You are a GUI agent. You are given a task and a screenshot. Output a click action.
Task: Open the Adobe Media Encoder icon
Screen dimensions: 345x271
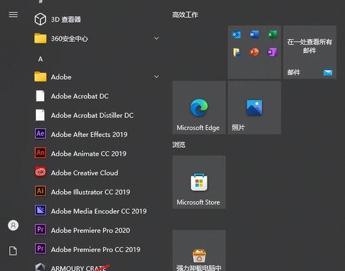tap(41, 211)
